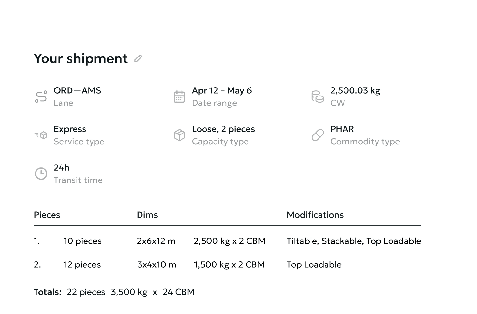This screenshot has height=314, width=477.
Task: Select the 12 pieces row entry
Action: 82,265
